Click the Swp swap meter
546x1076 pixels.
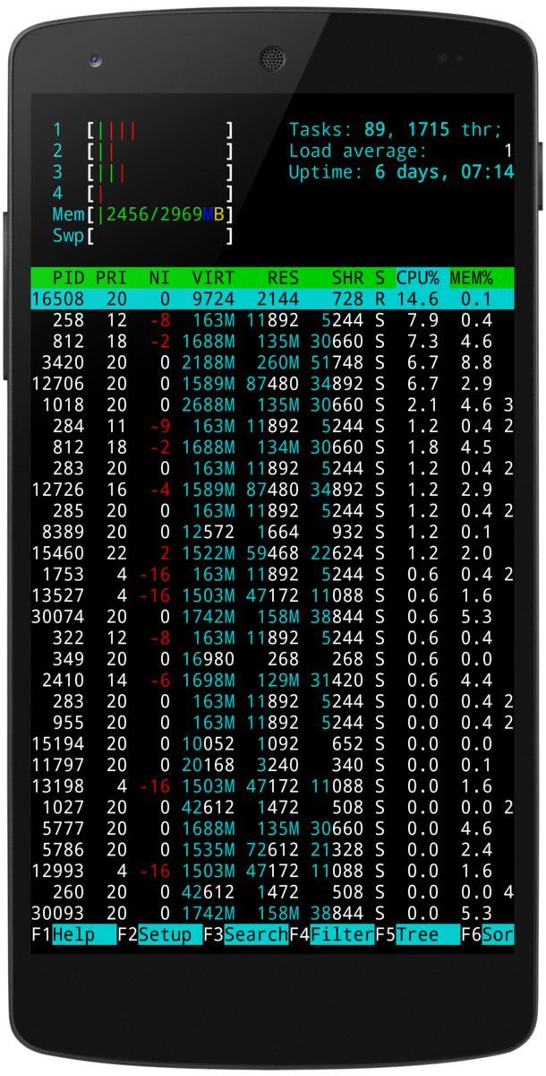[x=159, y=236]
